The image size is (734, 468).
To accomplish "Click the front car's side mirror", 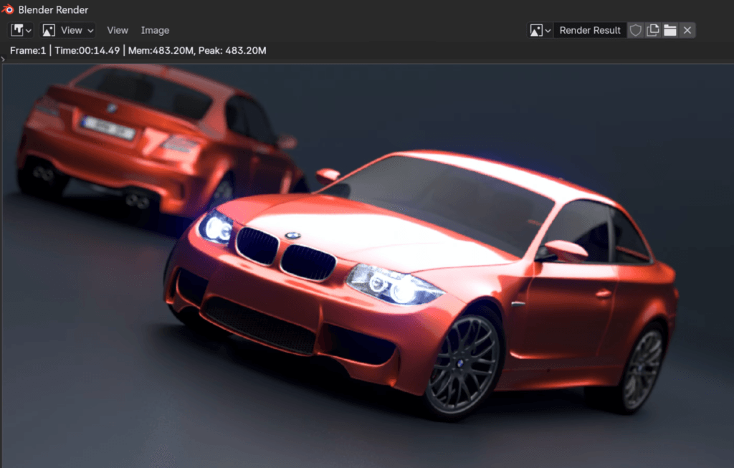I will coord(566,251).
